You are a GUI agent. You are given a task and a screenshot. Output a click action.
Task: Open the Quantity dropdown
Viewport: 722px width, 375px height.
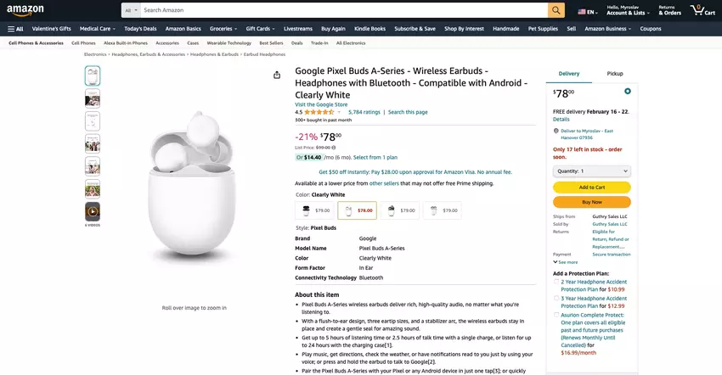click(591, 171)
